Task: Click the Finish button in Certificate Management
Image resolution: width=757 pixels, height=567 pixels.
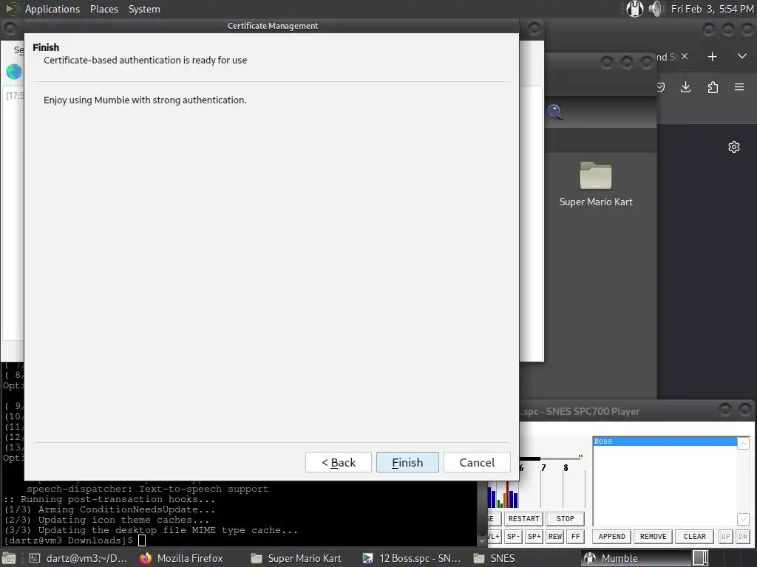Action: [x=407, y=462]
